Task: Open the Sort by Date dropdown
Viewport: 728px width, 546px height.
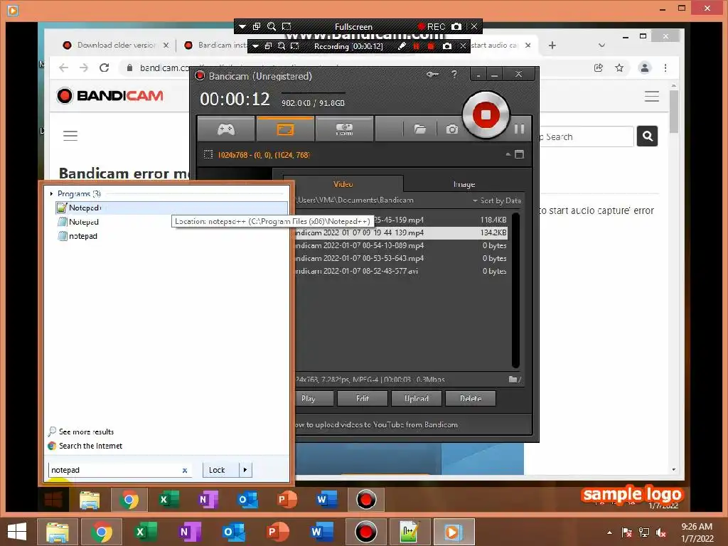Action: click(497, 200)
